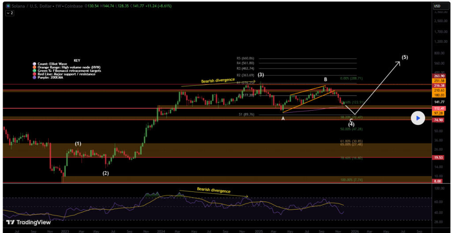Click the Elliott wave (5) target label
Viewport: 452px width, 233px height.
coord(404,57)
